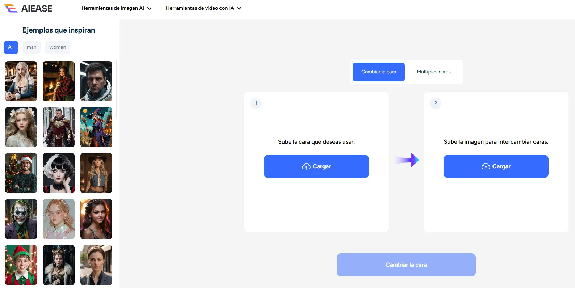Screen dimensions: 575x288
Task: Select the Joker face example thumbnail
Action: coord(21,219)
